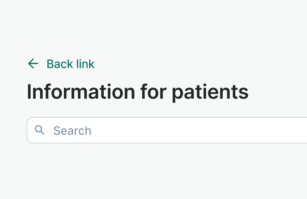This screenshot has width=307, height=199.
Task: Click the word "patients" in the heading
Action: (x=210, y=92)
